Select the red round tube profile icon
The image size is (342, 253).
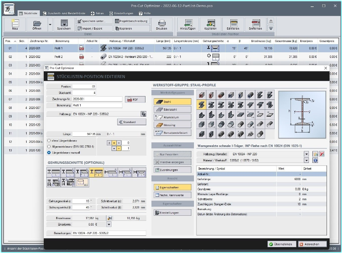pos(221,95)
